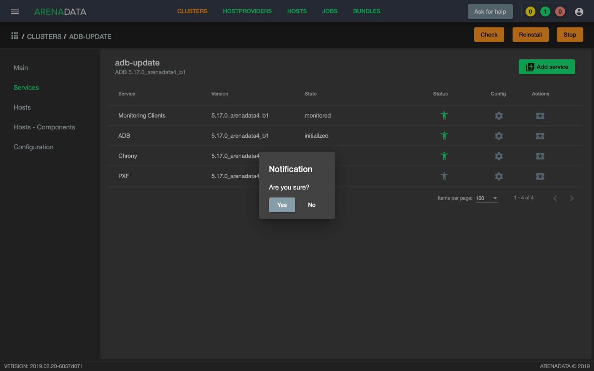Open config gear for Monitoring Clients
Image resolution: width=594 pixels, height=371 pixels.
click(x=498, y=116)
